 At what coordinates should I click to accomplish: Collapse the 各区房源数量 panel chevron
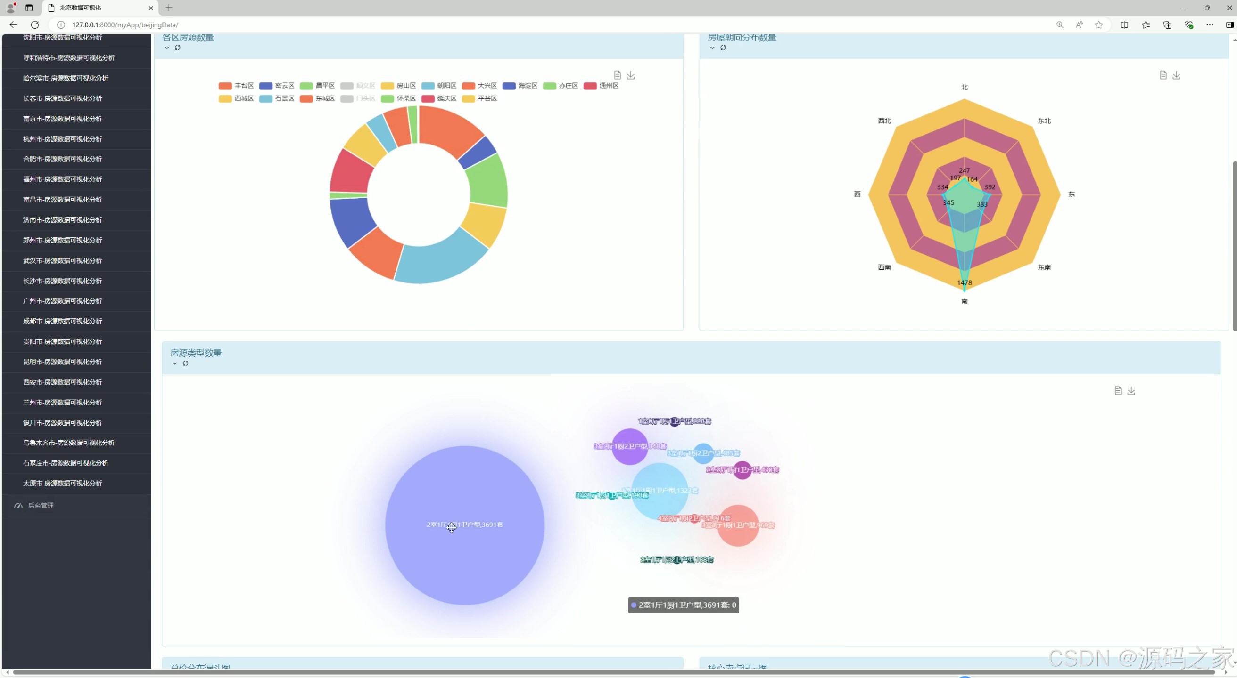[166, 48]
